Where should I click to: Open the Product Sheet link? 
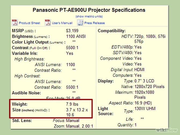click(x=30, y=23)
